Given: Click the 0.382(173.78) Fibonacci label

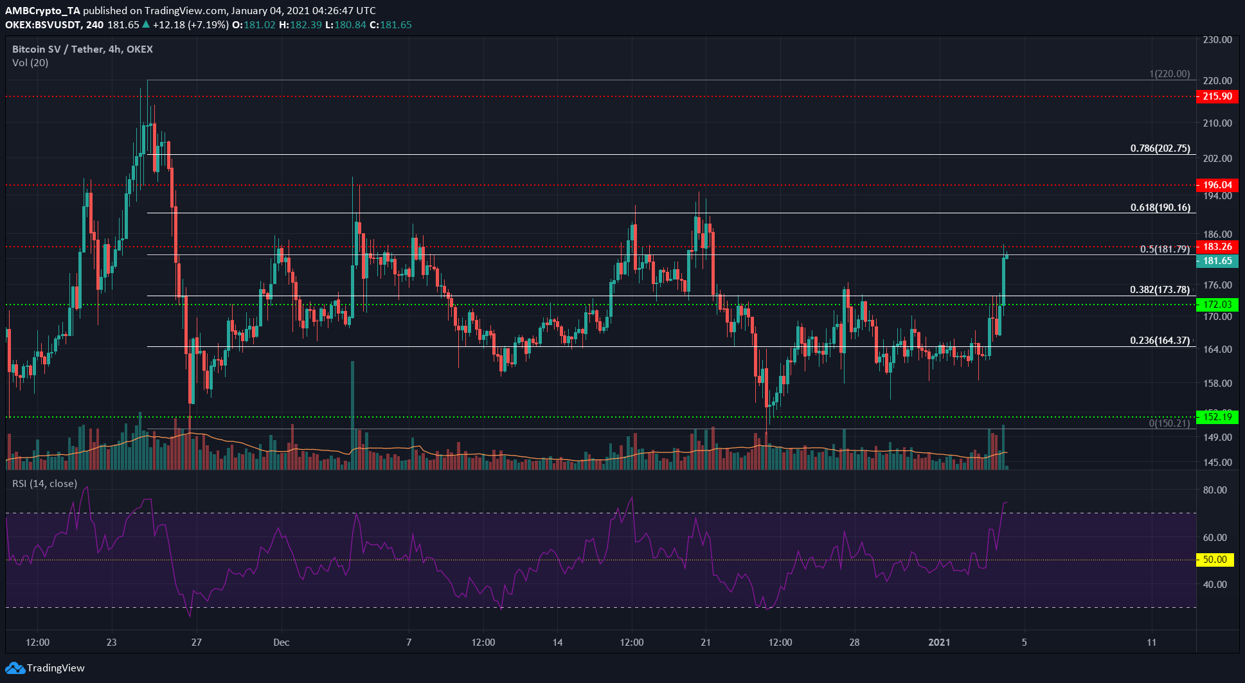Looking at the screenshot, I should tap(1160, 290).
